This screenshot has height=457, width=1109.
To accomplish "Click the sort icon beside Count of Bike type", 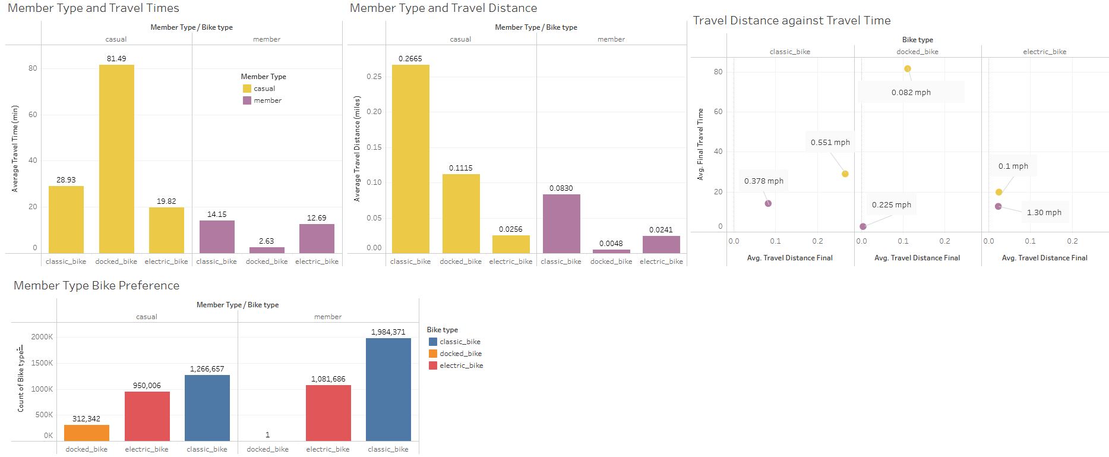I will click(21, 349).
